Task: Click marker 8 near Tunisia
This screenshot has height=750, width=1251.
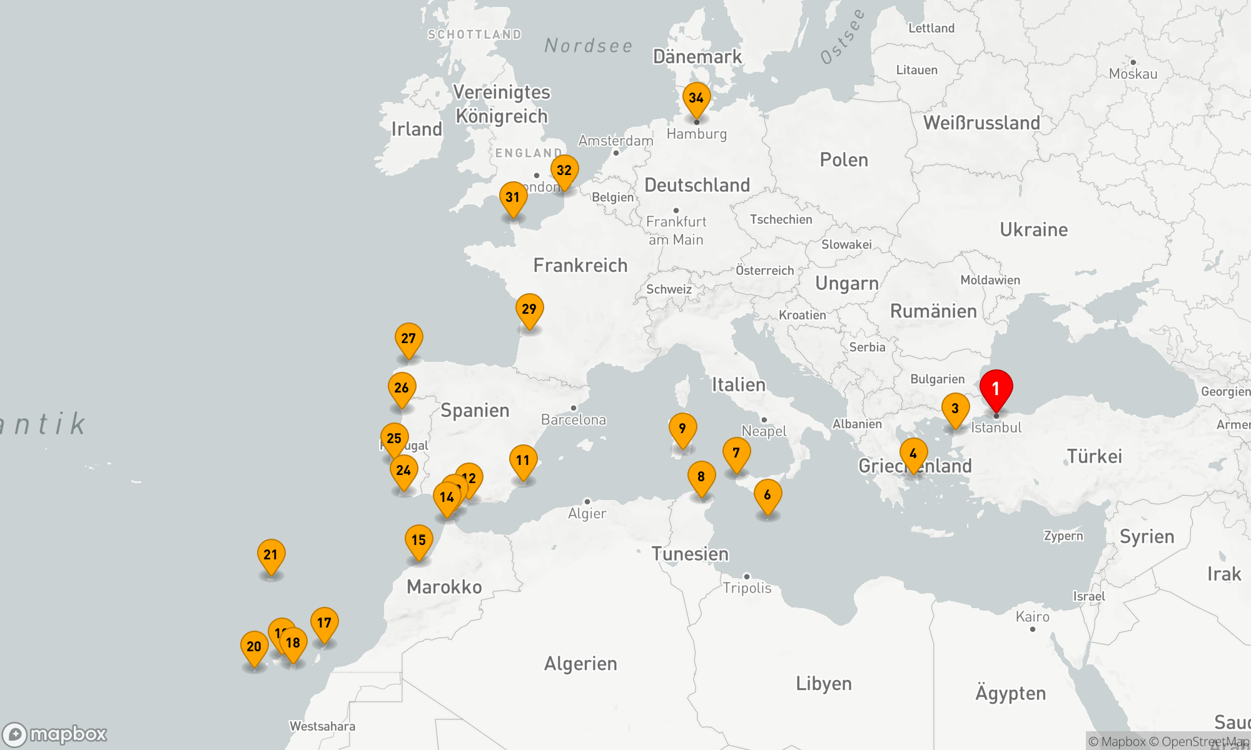Action: coord(701,477)
